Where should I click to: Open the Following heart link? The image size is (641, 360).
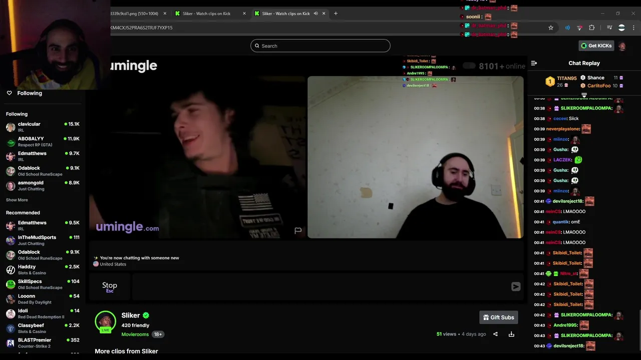coord(24,93)
